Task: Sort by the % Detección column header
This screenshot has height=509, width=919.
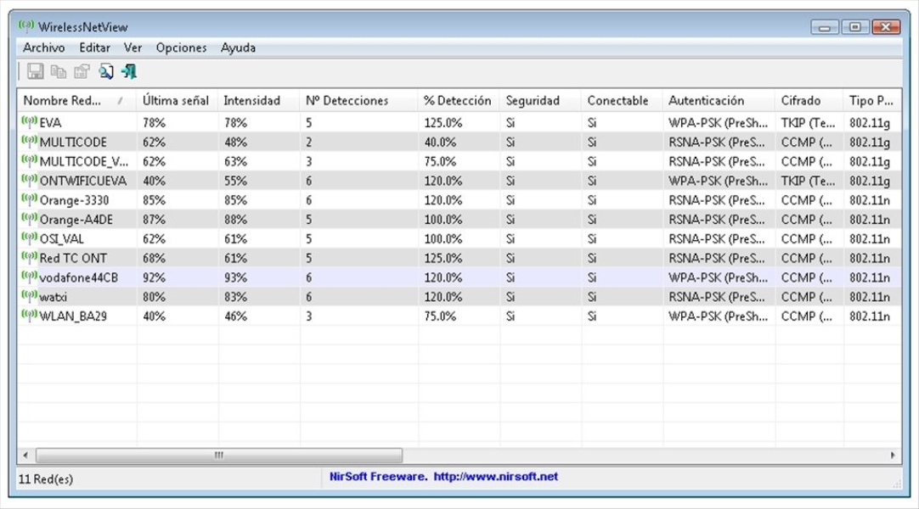Action: click(459, 101)
